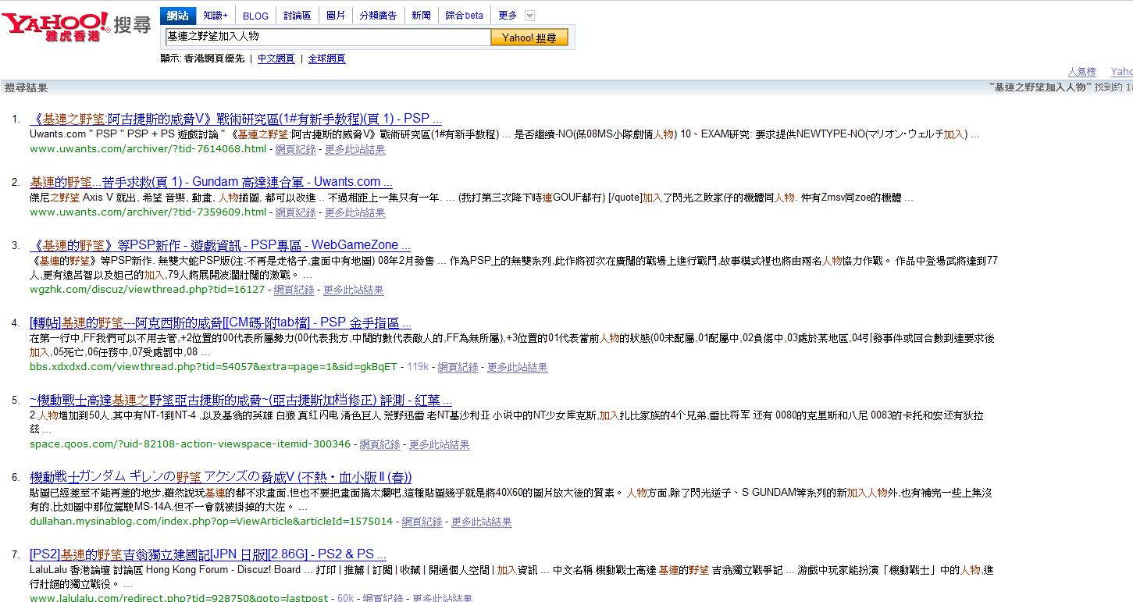Switch to the 新聞 tab

click(x=421, y=16)
